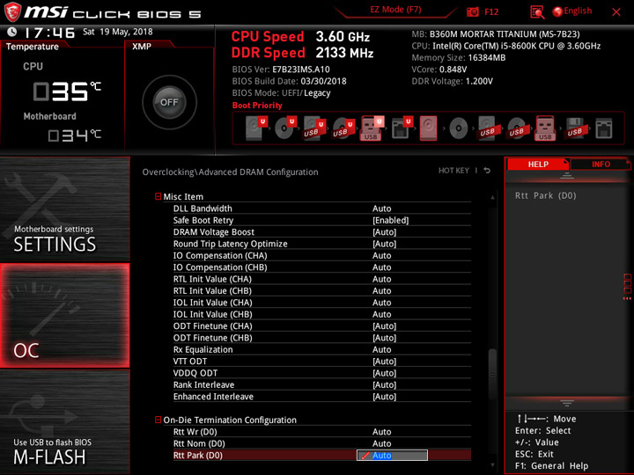Image resolution: width=634 pixels, height=475 pixels.
Task: Select the USB floppy boot device icon
Action: tap(574, 128)
